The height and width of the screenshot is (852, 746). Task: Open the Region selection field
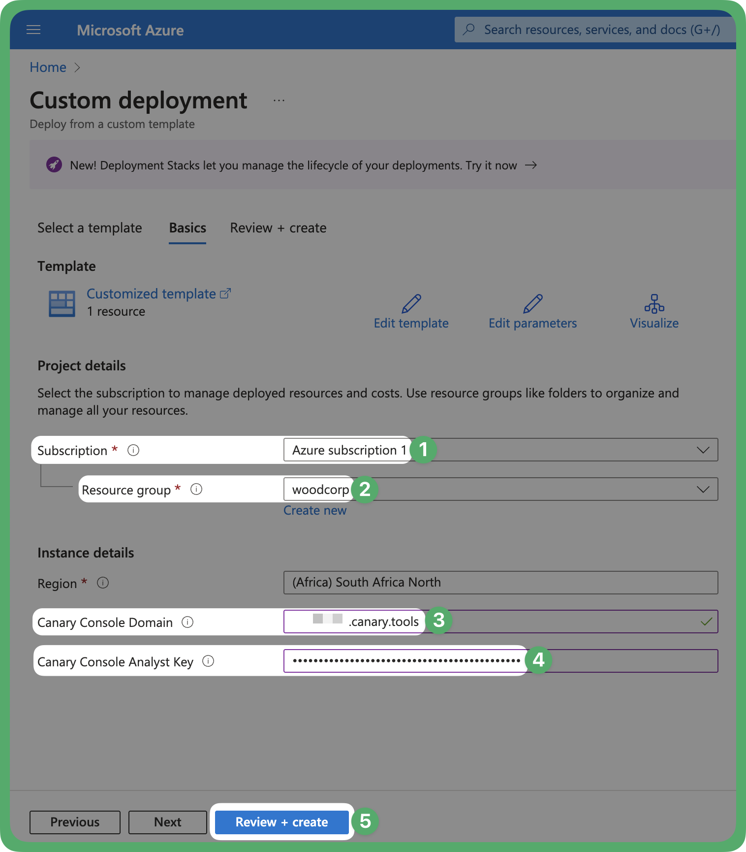coord(500,583)
